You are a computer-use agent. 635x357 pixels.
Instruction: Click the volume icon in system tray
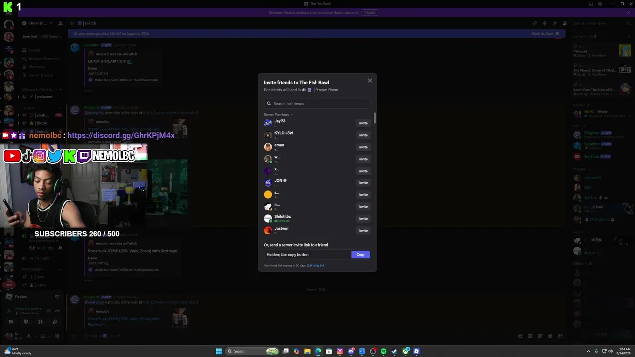pos(610,351)
